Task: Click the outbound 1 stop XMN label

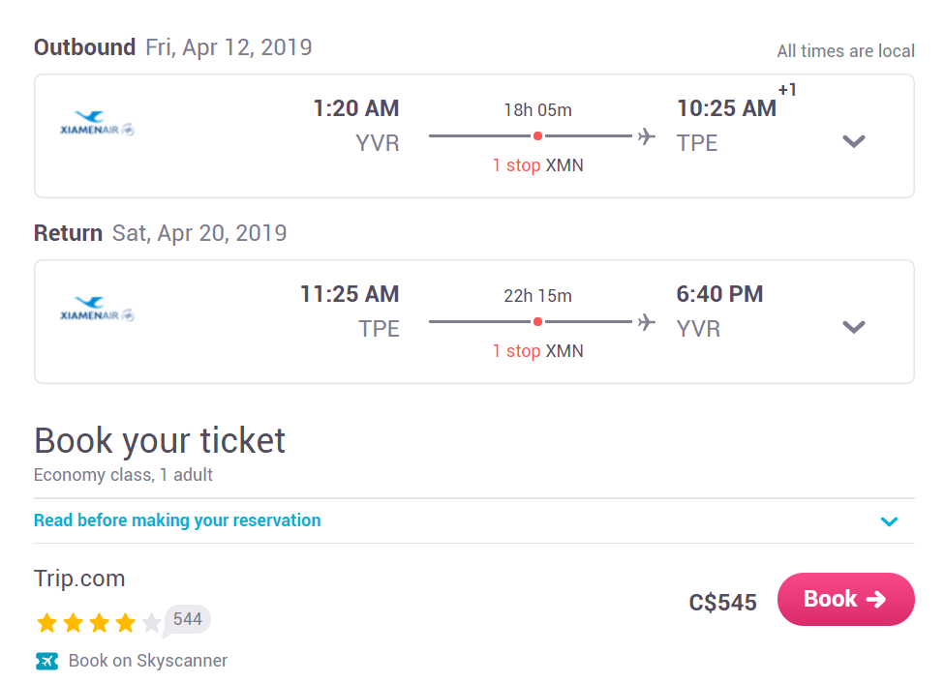Action: [537, 165]
